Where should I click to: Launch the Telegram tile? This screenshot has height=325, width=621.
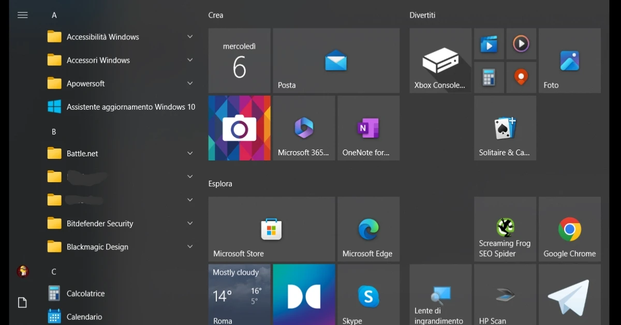569,296
